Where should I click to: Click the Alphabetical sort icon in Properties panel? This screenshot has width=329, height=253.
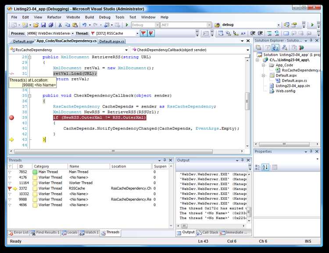click(265, 167)
